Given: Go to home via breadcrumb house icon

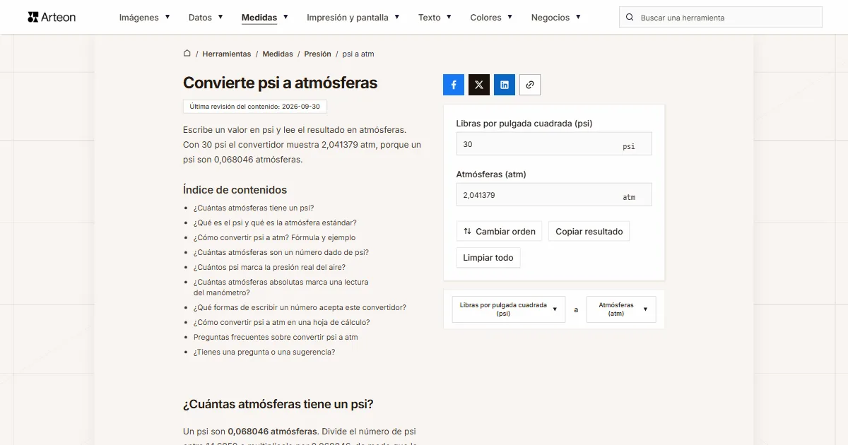Looking at the screenshot, I should pos(187,54).
